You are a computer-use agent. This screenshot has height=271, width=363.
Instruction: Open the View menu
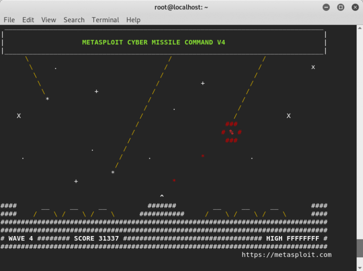(49, 20)
